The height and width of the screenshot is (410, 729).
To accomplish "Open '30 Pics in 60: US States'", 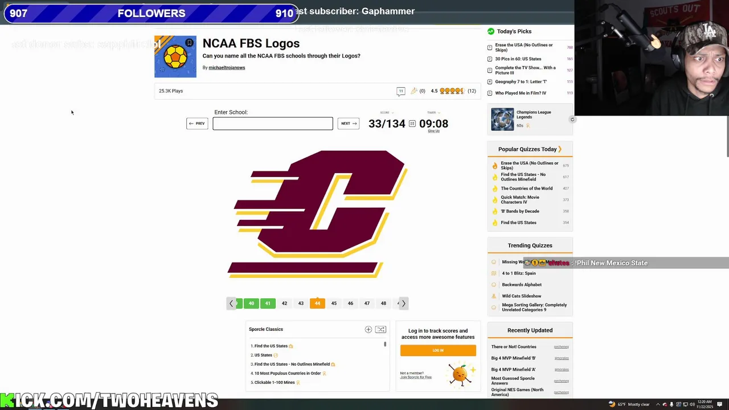I will [518, 59].
